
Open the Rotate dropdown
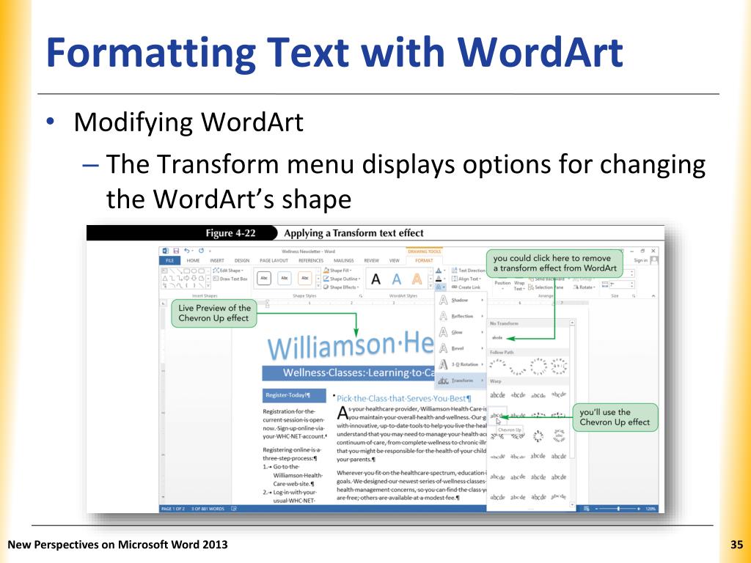tap(585, 287)
